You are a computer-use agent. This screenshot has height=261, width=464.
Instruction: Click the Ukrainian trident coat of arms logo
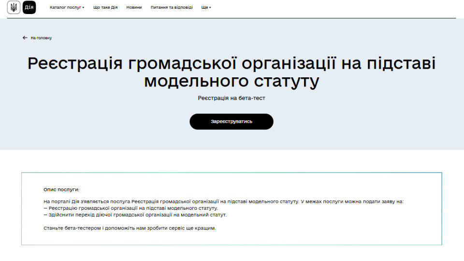click(x=14, y=7)
